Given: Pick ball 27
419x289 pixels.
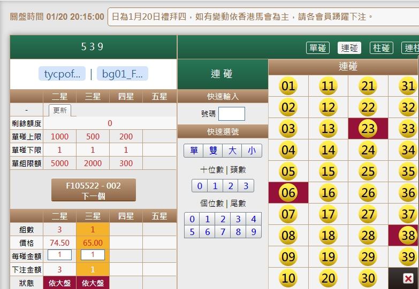Looking at the screenshot, I should click(x=368, y=214).
